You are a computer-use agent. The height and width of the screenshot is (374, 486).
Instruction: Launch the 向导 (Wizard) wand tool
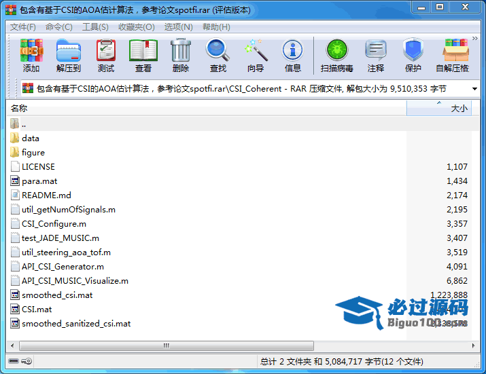[x=256, y=56]
